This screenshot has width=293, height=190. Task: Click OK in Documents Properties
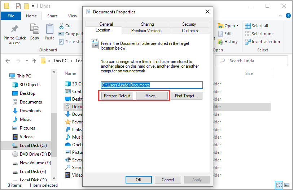click(x=139, y=180)
